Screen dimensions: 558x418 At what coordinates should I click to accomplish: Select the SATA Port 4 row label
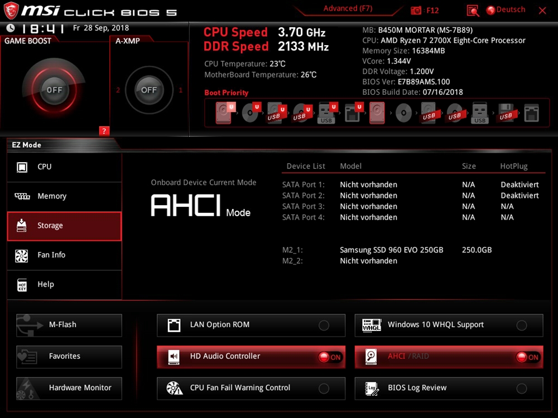coord(303,217)
